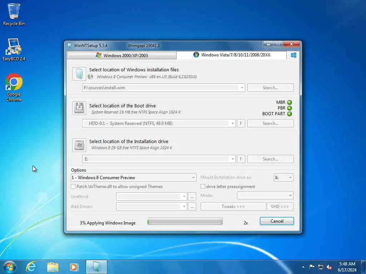Open the Action Center flag icon
The image size is (366, 274).
click(x=312, y=267)
